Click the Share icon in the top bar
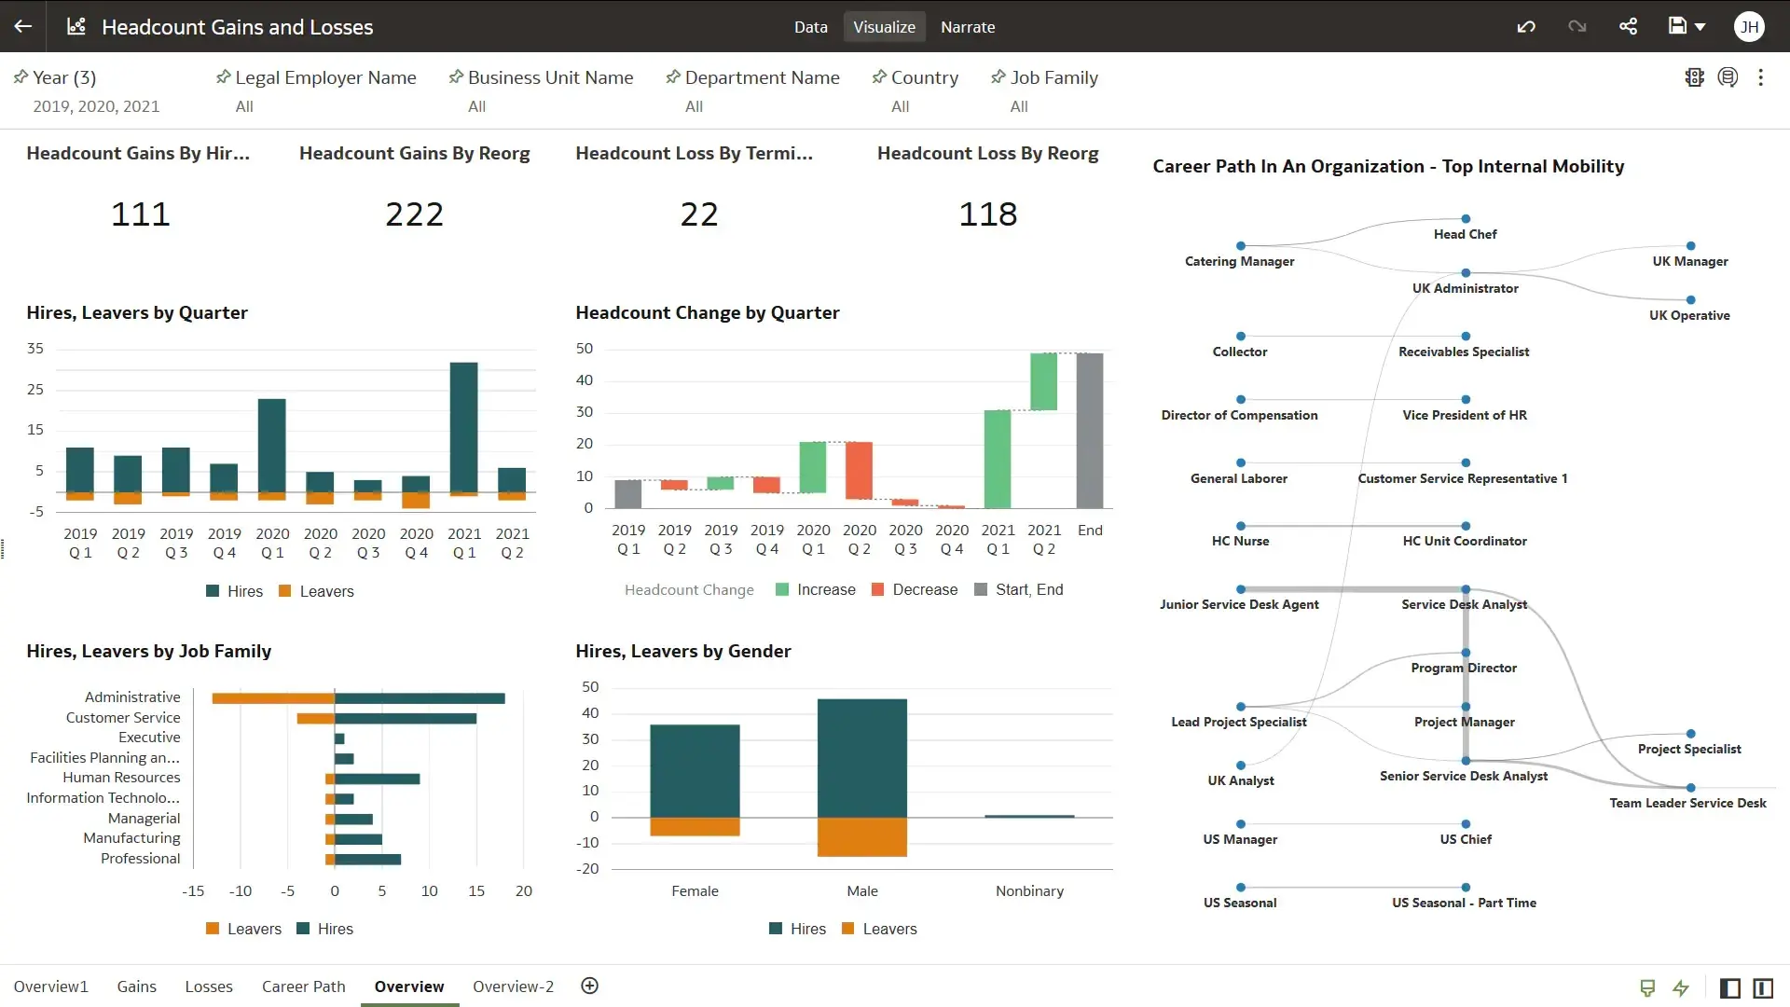 coord(1628,26)
